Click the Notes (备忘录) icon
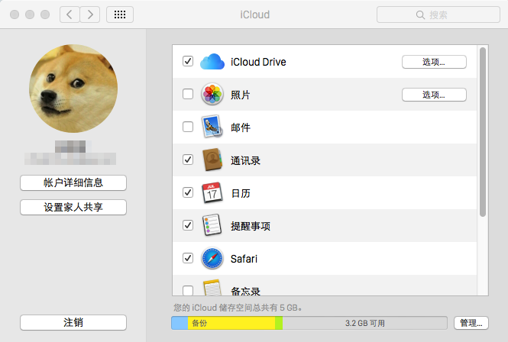Image resolution: width=508 pixels, height=342 pixels. (x=212, y=289)
